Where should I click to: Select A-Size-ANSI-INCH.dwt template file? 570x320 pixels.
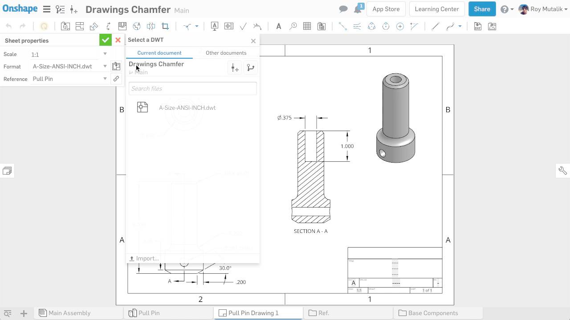pos(187,108)
